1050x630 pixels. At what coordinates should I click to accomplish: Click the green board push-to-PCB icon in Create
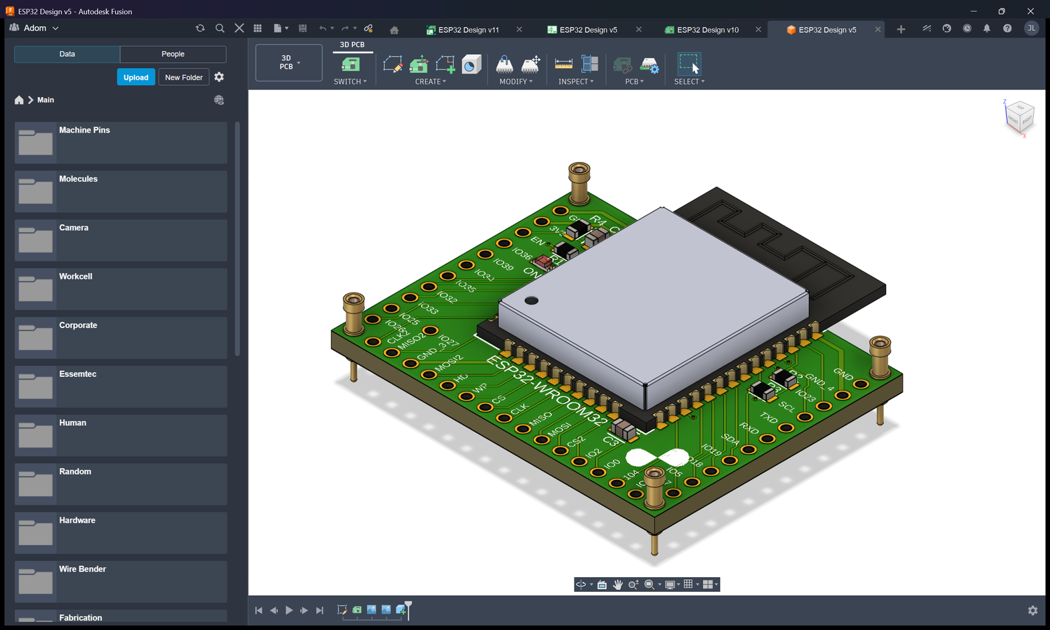pyautogui.click(x=419, y=64)
